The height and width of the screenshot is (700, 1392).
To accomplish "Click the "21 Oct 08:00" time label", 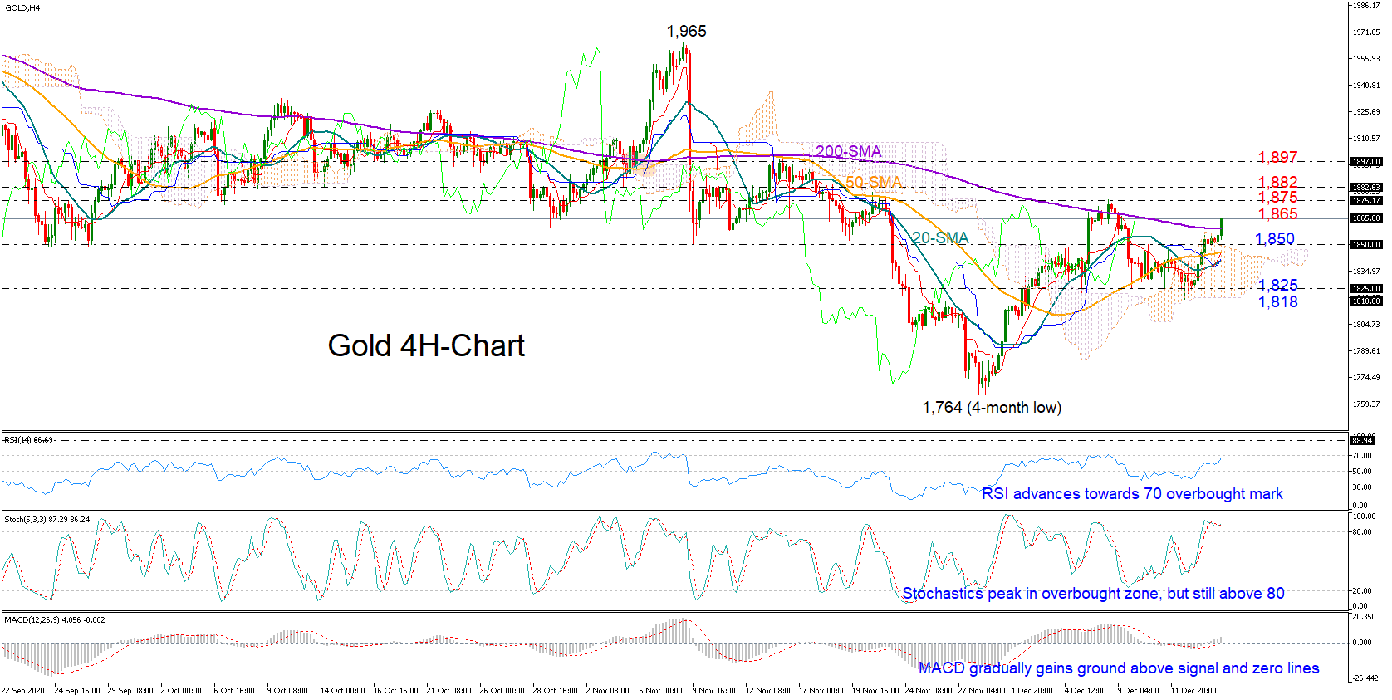I will point(448,691).
